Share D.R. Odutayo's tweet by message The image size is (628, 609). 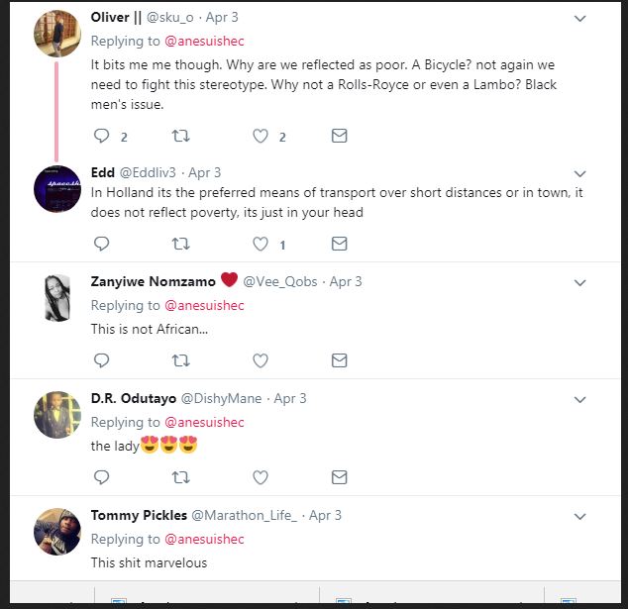pyautogui.click(x=339, y=477)
